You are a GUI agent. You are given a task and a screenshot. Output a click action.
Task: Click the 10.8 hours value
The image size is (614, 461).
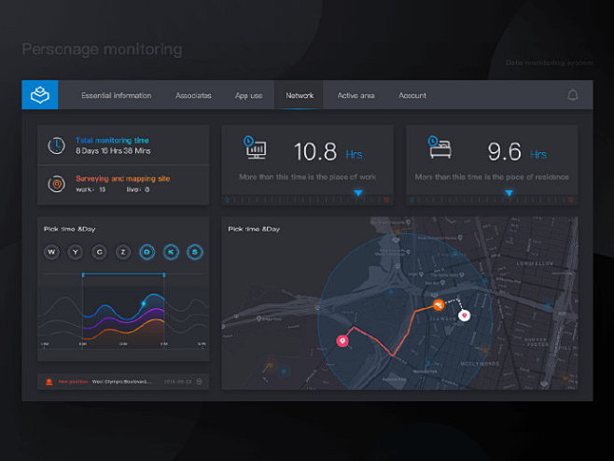(x=315, y=151)
